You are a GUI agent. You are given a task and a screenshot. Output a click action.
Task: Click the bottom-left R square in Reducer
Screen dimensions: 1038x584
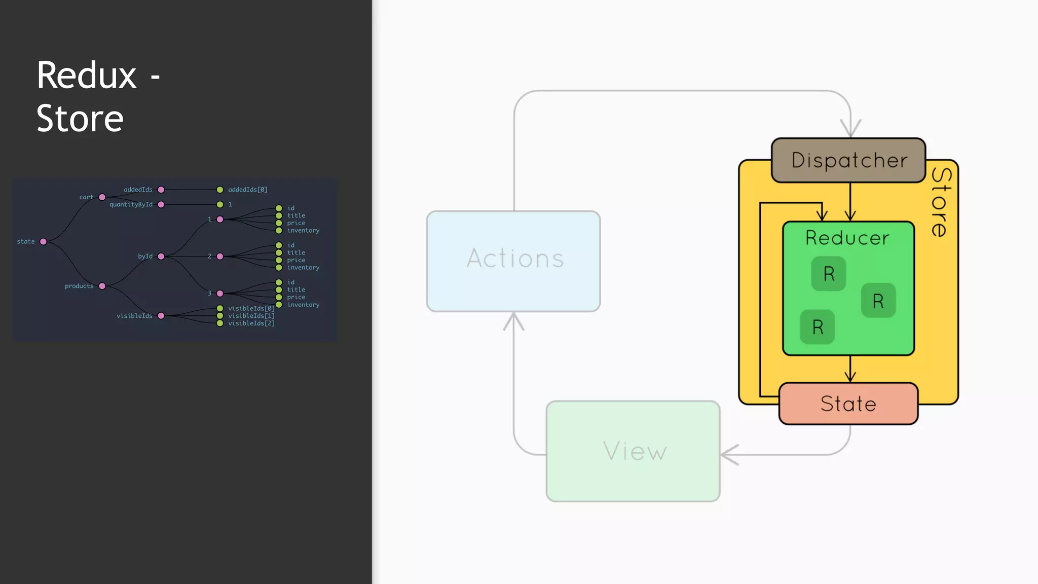[818, 327]
